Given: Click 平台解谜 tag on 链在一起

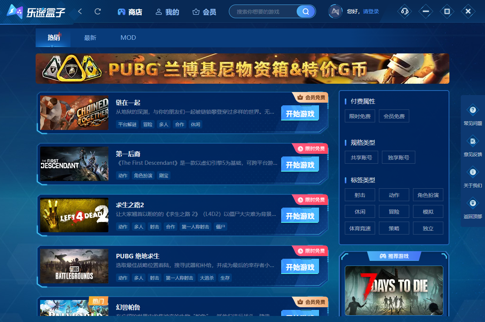Looking at the screenshot, I should click(127, 124).
